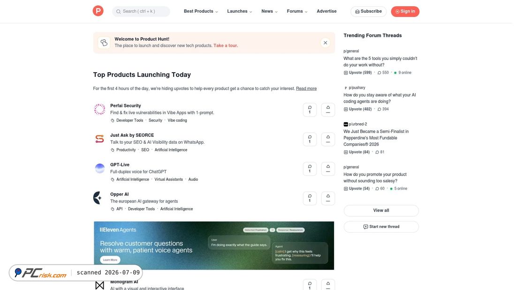The height and width of the screenshot is (290, 516).
Task: Select the Audio tag
Action: [193, 179]
